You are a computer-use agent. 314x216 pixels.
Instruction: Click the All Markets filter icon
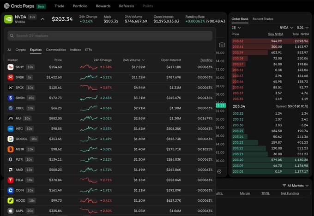[x=284, y=186]
